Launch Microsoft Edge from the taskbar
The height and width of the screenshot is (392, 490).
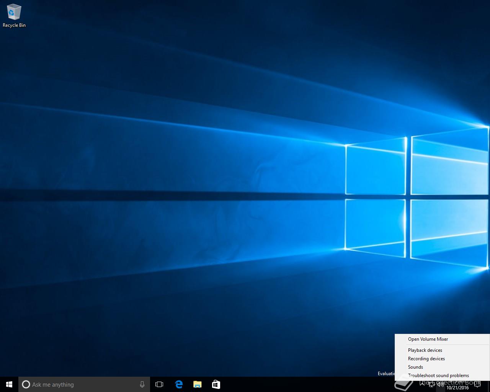[179, 384]
